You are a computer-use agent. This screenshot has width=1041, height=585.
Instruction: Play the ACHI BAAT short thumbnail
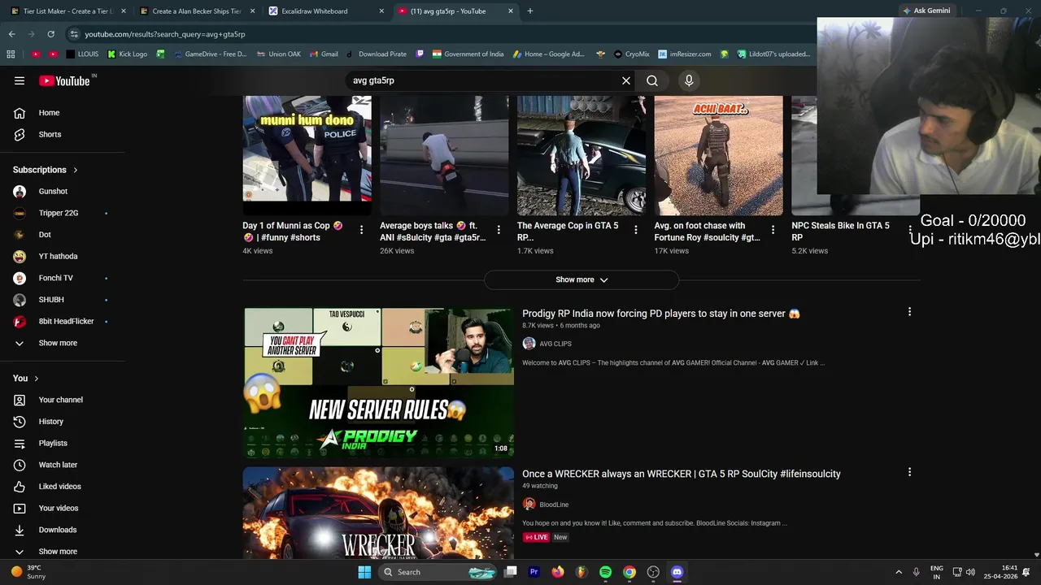coord(719,155)
